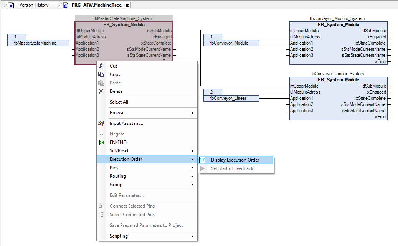Close the PRG_AFW.MachineTree tab
398x246 pixels.
127,5
